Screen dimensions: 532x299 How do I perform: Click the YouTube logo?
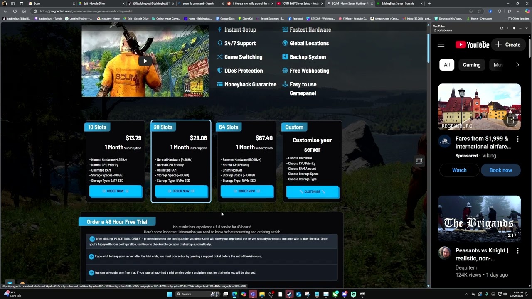click(x=472, y=44)
